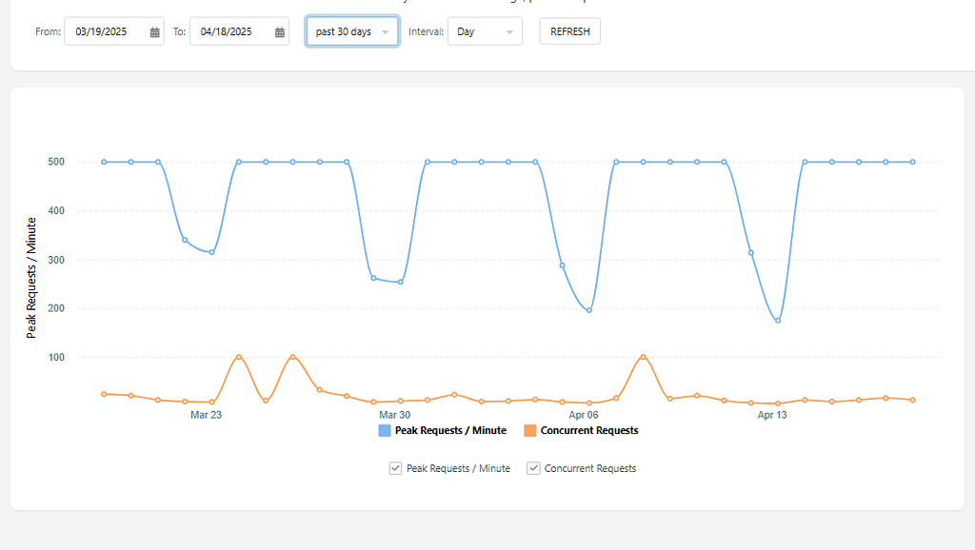The width and height of the screenshot is (975, 550).
Task: Open the Interval dropdown showing Day
Action: (485, 30)
